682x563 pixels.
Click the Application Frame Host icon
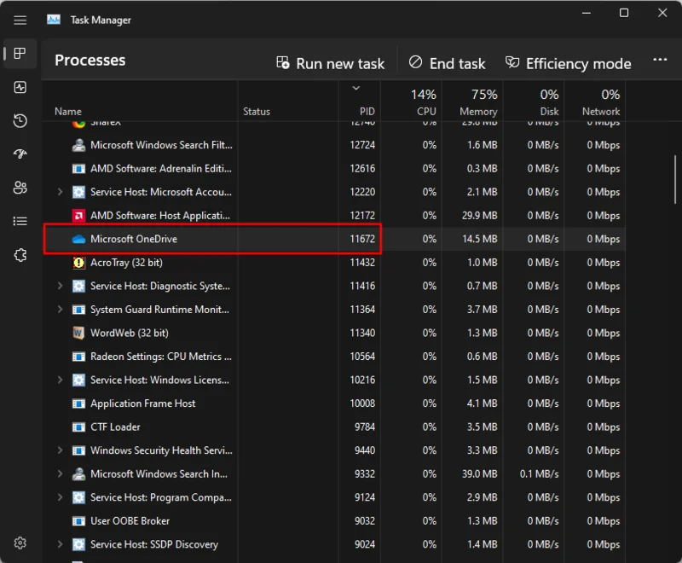[78, 403]
